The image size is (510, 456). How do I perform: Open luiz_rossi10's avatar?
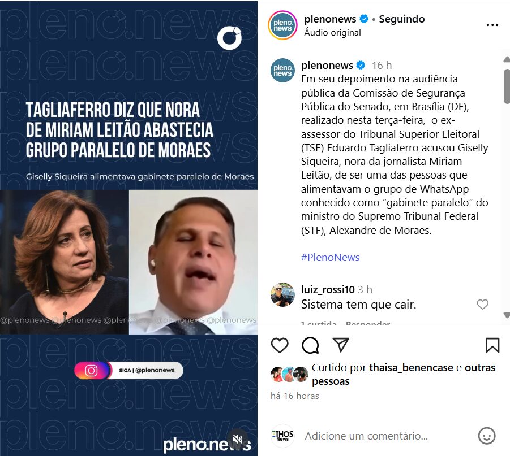(282, 294)
